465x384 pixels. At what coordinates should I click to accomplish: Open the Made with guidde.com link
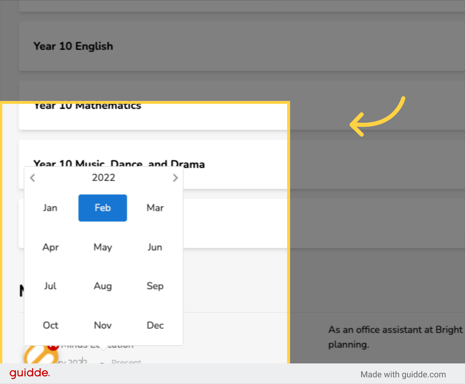click(x=403, y=375)
